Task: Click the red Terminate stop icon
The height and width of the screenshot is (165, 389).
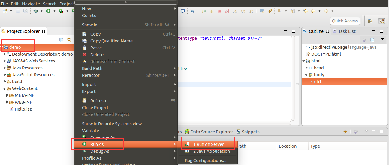Action: pos(219,11)
